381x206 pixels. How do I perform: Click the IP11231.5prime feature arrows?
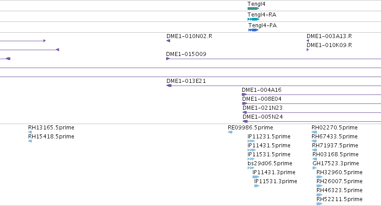tap(251, 141)
